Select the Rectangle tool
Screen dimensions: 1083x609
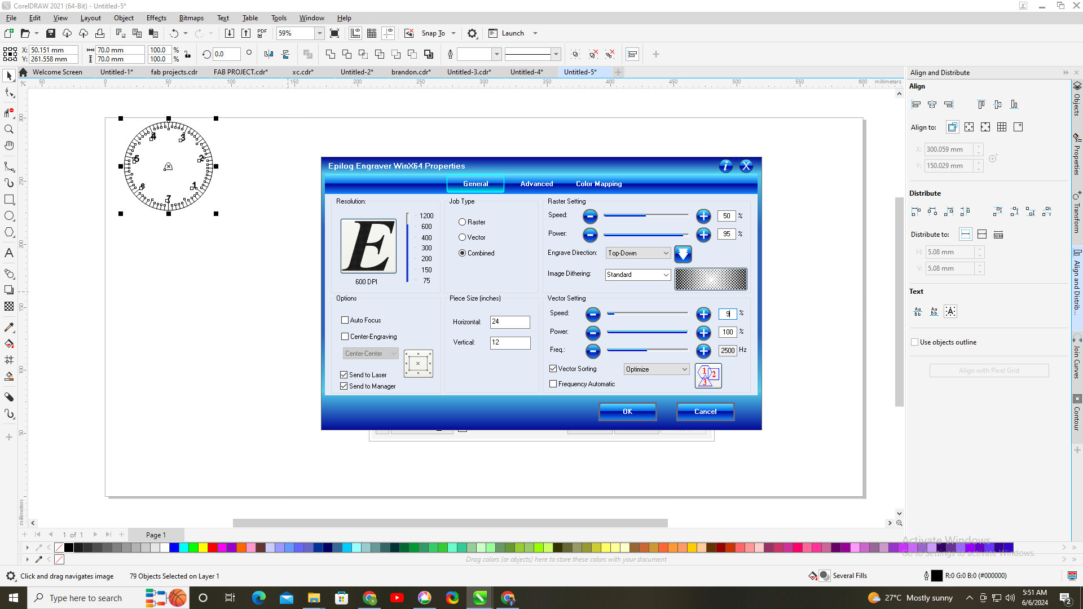click(9, 200)
